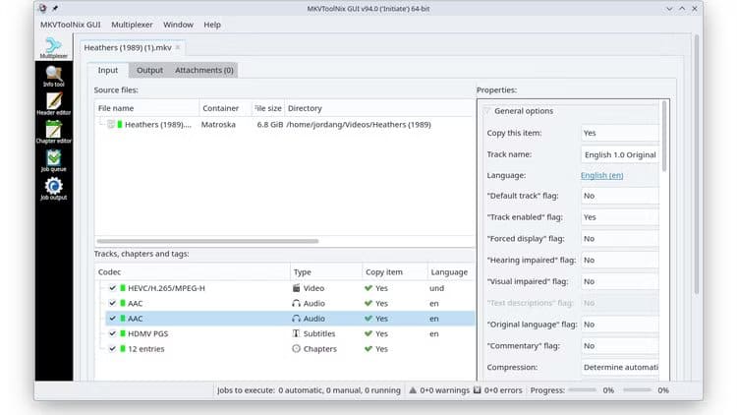This screenshot has width=737, height=415.
Task: Open the Job queue
Action: click(x=54, y=160)
